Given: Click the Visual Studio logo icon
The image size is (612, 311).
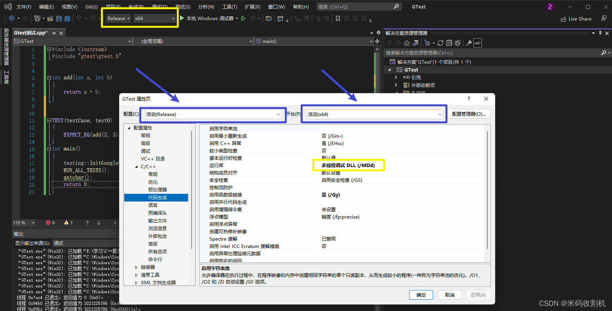Looking at the screenshot, I should point(8,7).
